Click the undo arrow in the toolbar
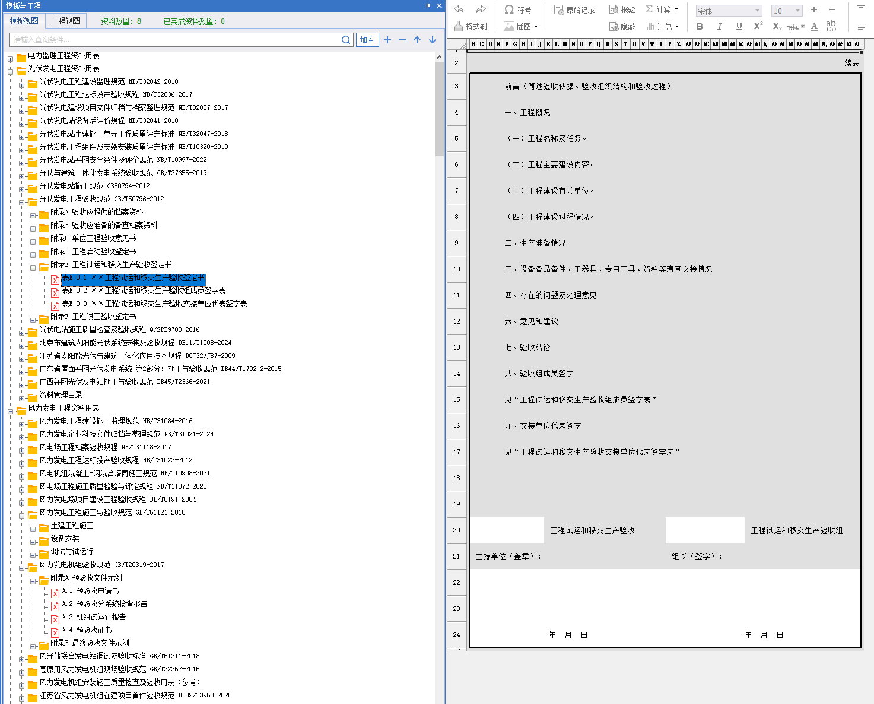Image resolution: width=874 pixels, height=704 pixels. [459, 9]
